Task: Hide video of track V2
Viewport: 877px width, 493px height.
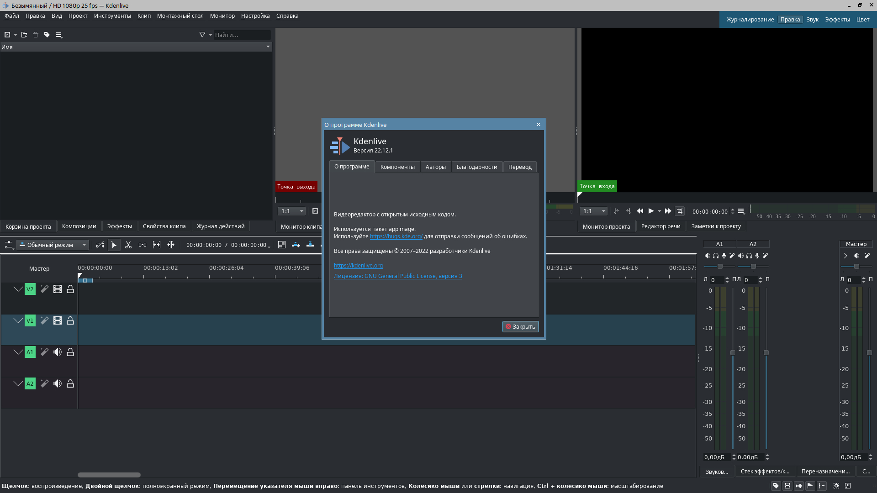Action: [x=58, y=289]
